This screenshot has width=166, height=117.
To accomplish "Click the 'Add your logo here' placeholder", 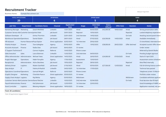I will [143, 12].
